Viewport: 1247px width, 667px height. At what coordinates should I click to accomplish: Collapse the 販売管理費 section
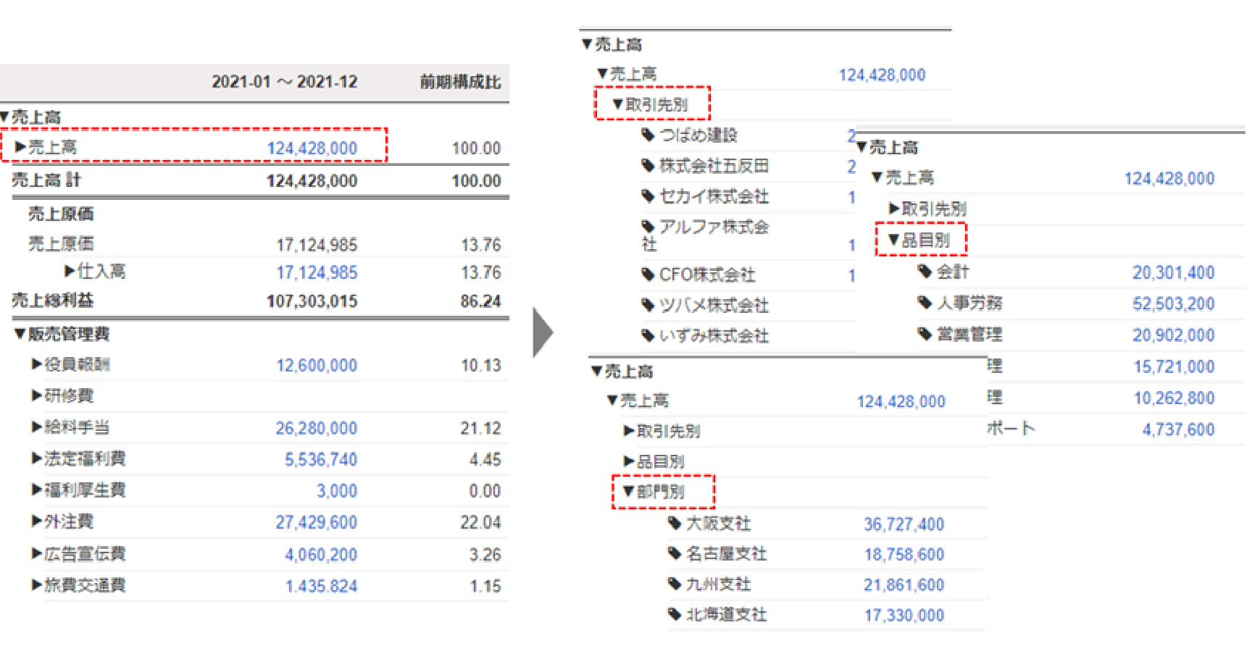point(20,334)
